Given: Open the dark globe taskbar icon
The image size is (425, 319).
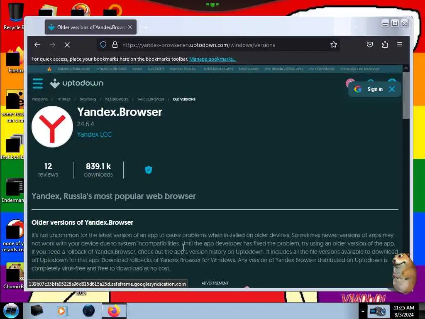Looking at the screenshot, I should pyautogui.click(x=89, y=311).
